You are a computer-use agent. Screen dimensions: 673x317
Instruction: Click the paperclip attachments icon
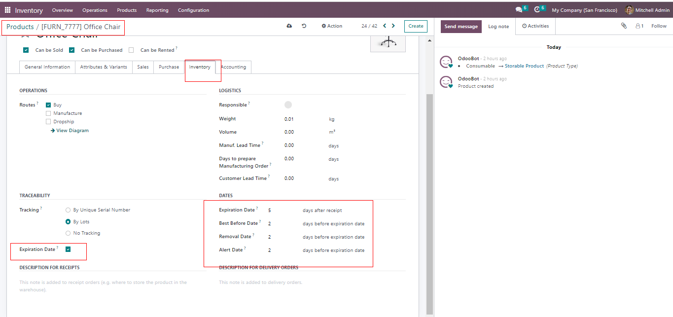pyautogui.click(x=624, y=26)
